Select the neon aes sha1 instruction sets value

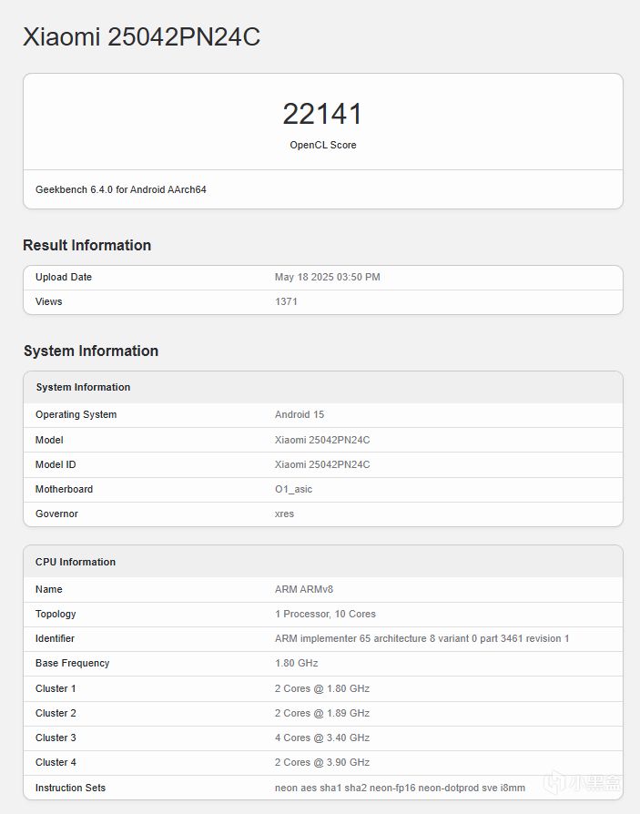pos(401,788)
